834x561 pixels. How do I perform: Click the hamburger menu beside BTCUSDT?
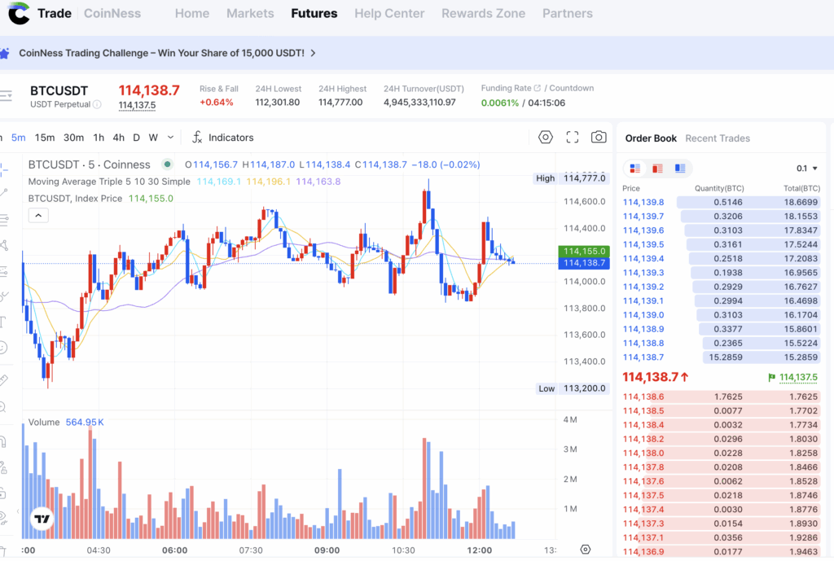click(x=6, y=96)
